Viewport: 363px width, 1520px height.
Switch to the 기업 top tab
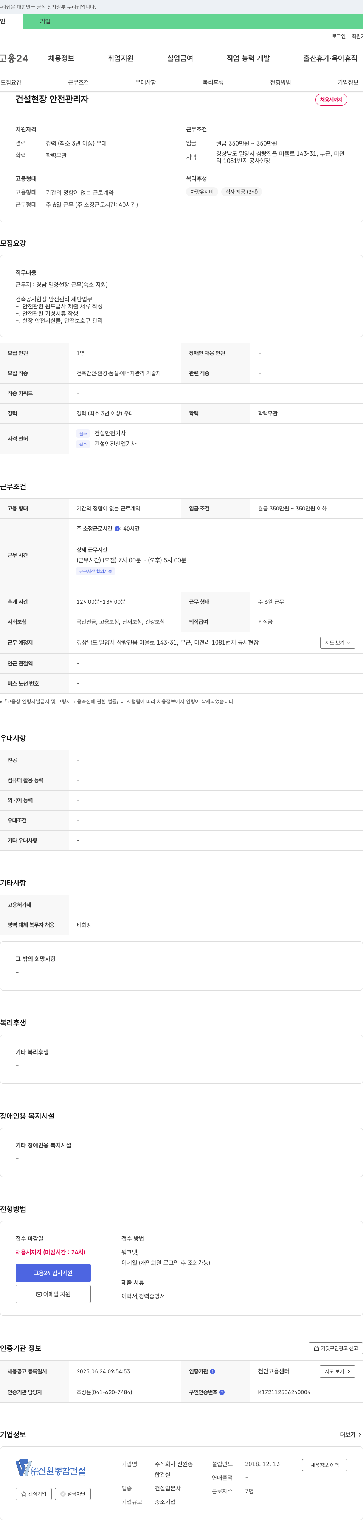click(x=45, y=21)
